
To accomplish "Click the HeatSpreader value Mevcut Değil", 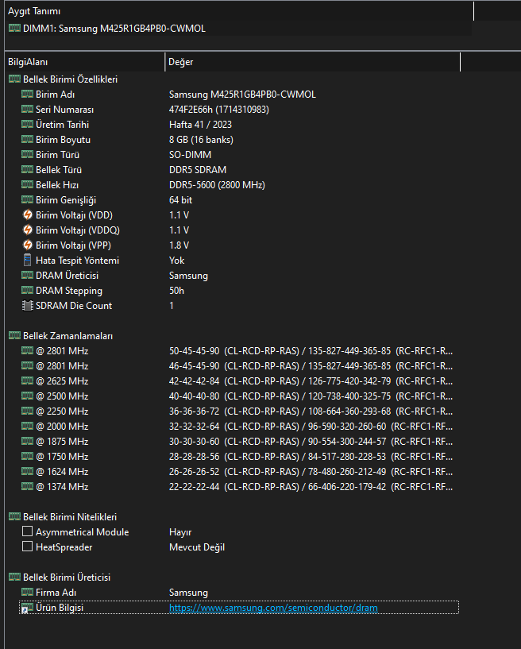I will [x=197, y=547].
